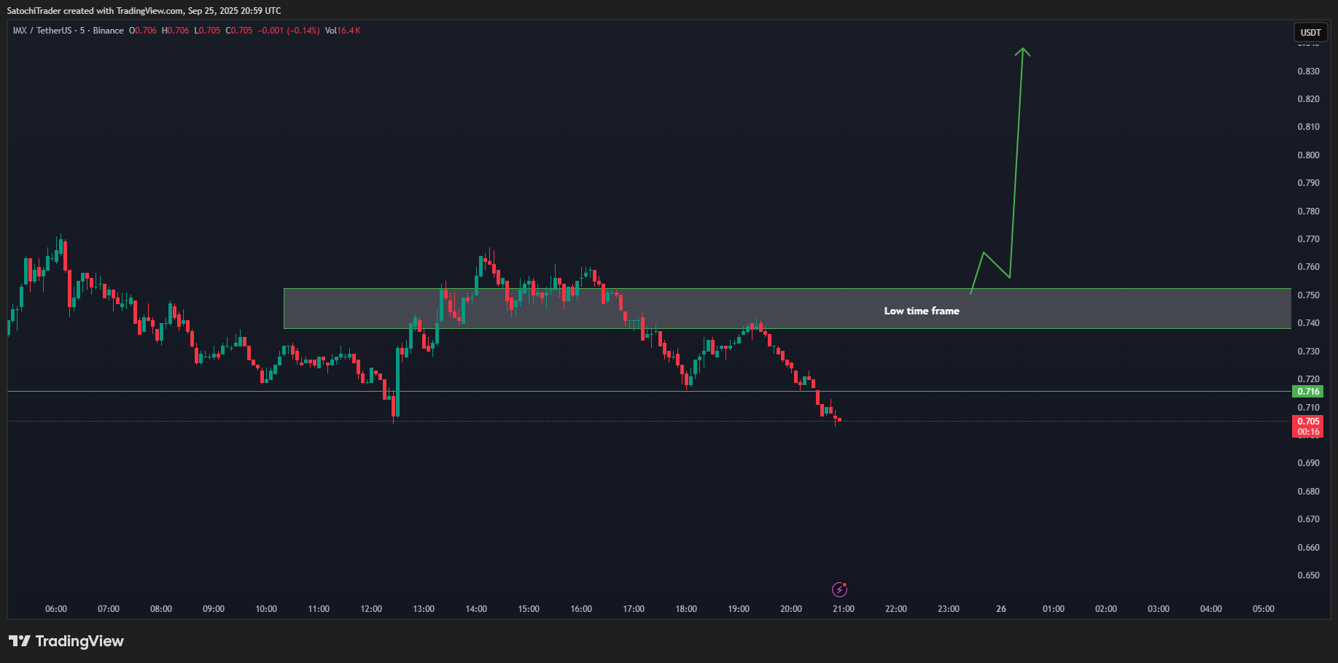The height and width of the screenshot is (663, 1338).
Task: Click the 00:16 candle countdown timer
Action: click(x=1308, y=432)
